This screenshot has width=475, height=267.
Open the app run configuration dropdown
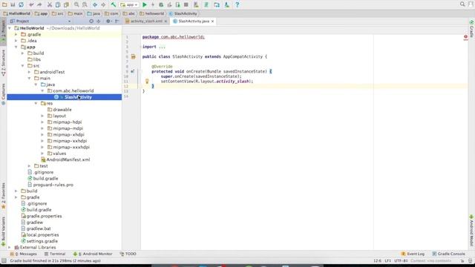click(128, 4)
